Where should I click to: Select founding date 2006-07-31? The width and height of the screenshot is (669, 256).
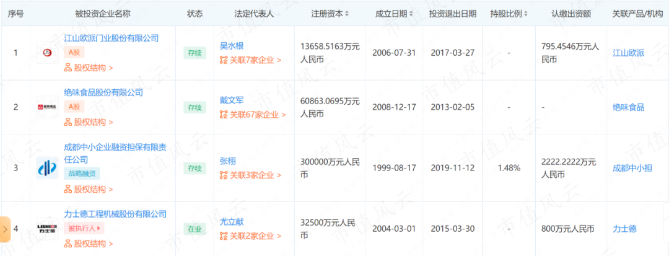[x=394, y=53]
